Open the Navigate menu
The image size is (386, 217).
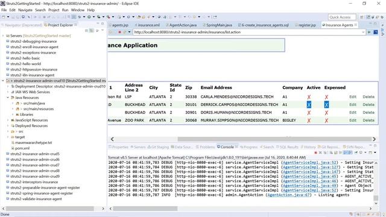(x=25, y=10)
